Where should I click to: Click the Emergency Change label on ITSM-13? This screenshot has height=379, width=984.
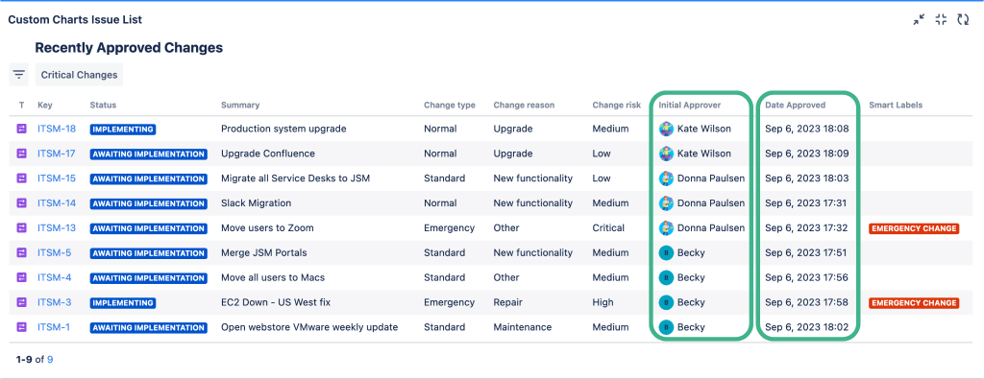[x=914, y=228]
